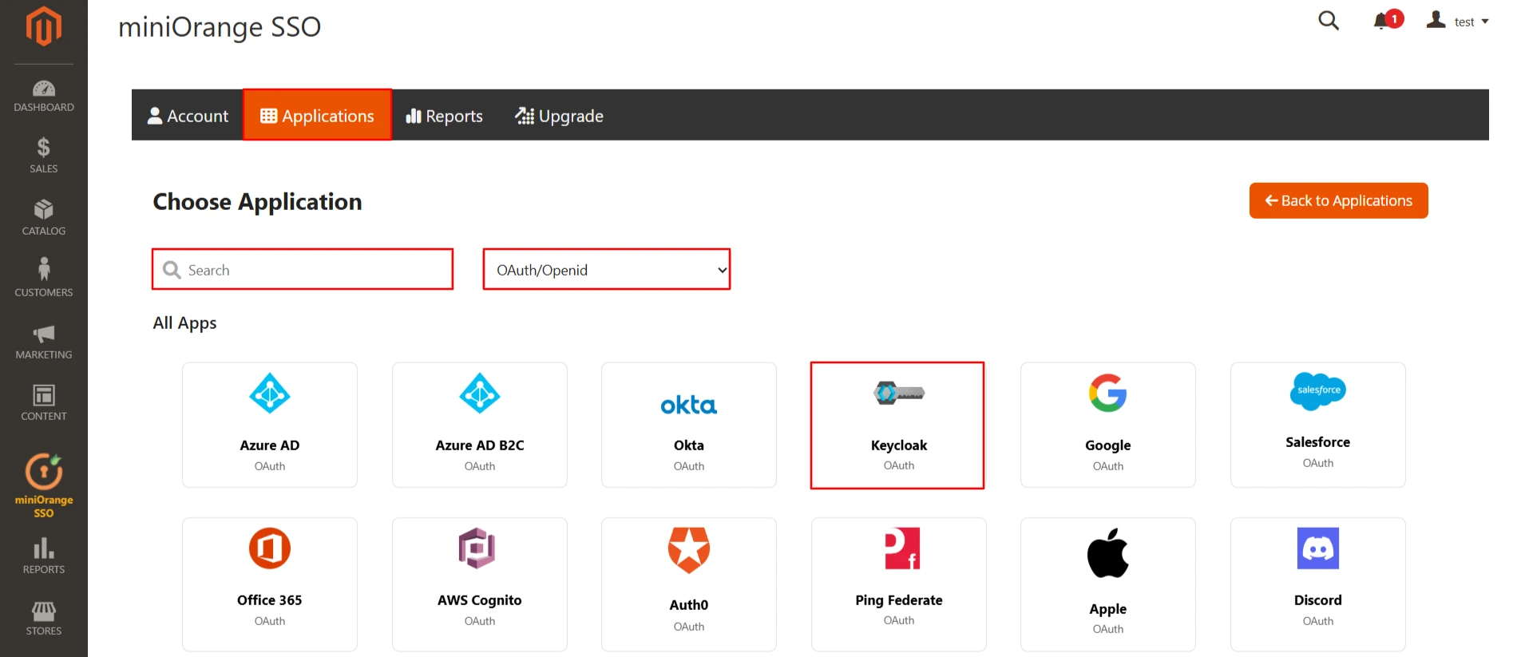This screenshot has width=1525, height=657.
Task: Select the Auth0 name text
Action: pyautogui.click(x=689, y=605)
